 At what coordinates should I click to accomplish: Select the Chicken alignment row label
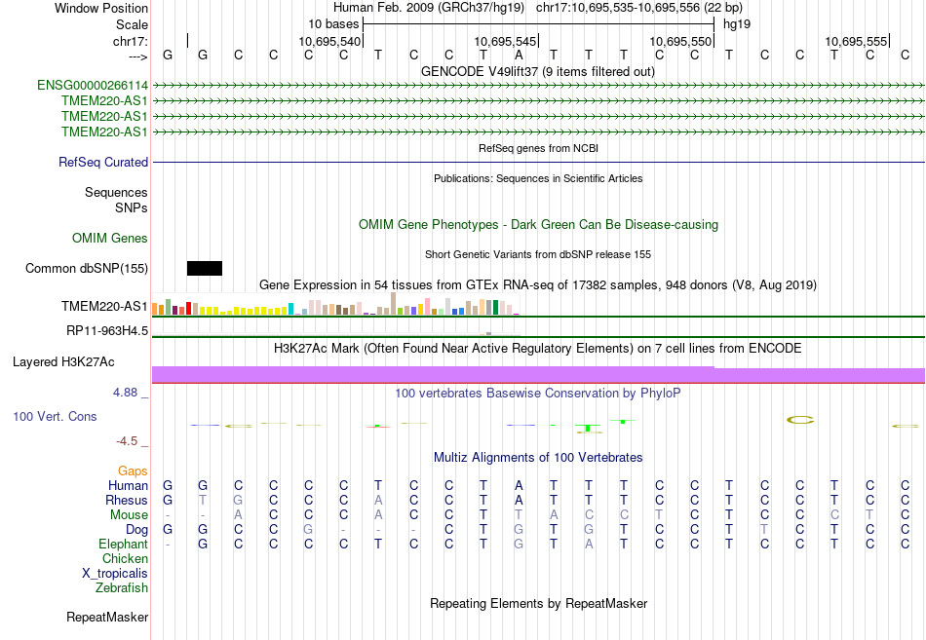click(125, 558)
